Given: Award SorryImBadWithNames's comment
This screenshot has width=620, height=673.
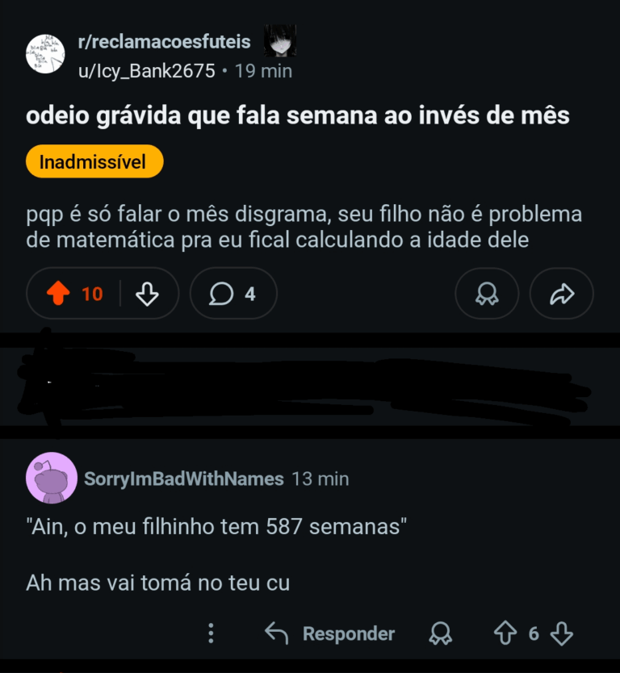Looking at the screenshot, I should 440,633.
